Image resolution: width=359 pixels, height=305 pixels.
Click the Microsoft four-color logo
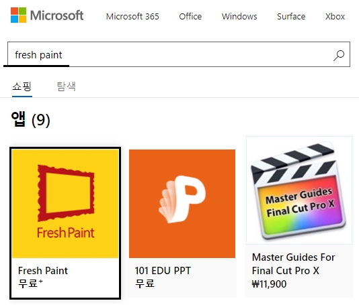18,15
